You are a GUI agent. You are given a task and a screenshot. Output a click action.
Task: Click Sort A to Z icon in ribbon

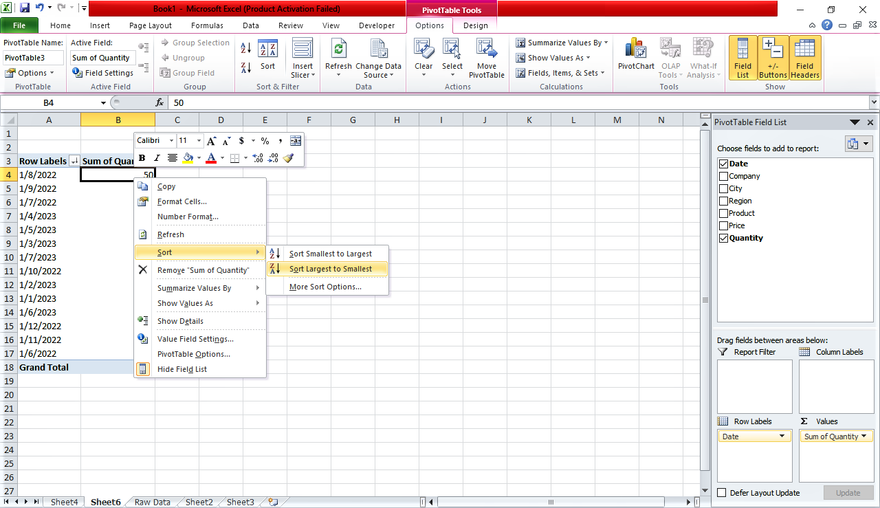[x=245, y=48]
